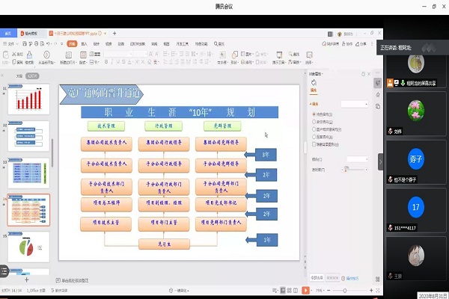449x299 pixels.
Task: Collapse the participant video sidebar arrow
Action: pyautogui.click(x=380, y=161)
